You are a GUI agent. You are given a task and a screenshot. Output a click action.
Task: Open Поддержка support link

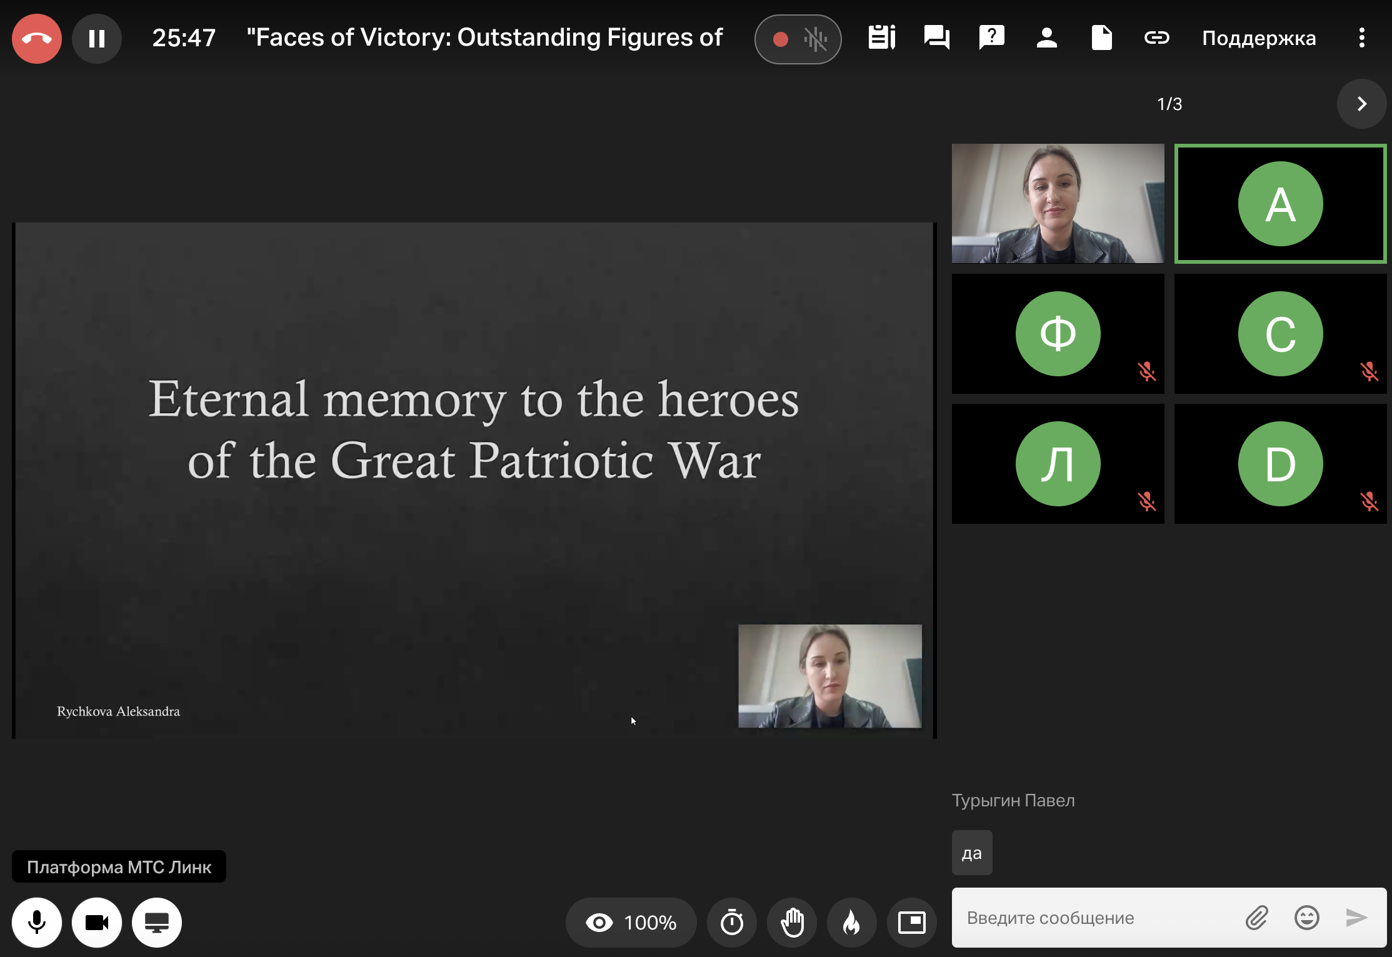tap(1259, 39)
